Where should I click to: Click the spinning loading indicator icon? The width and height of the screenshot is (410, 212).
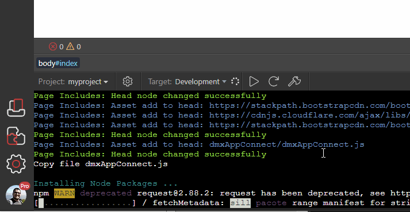[x=235, y=81]
